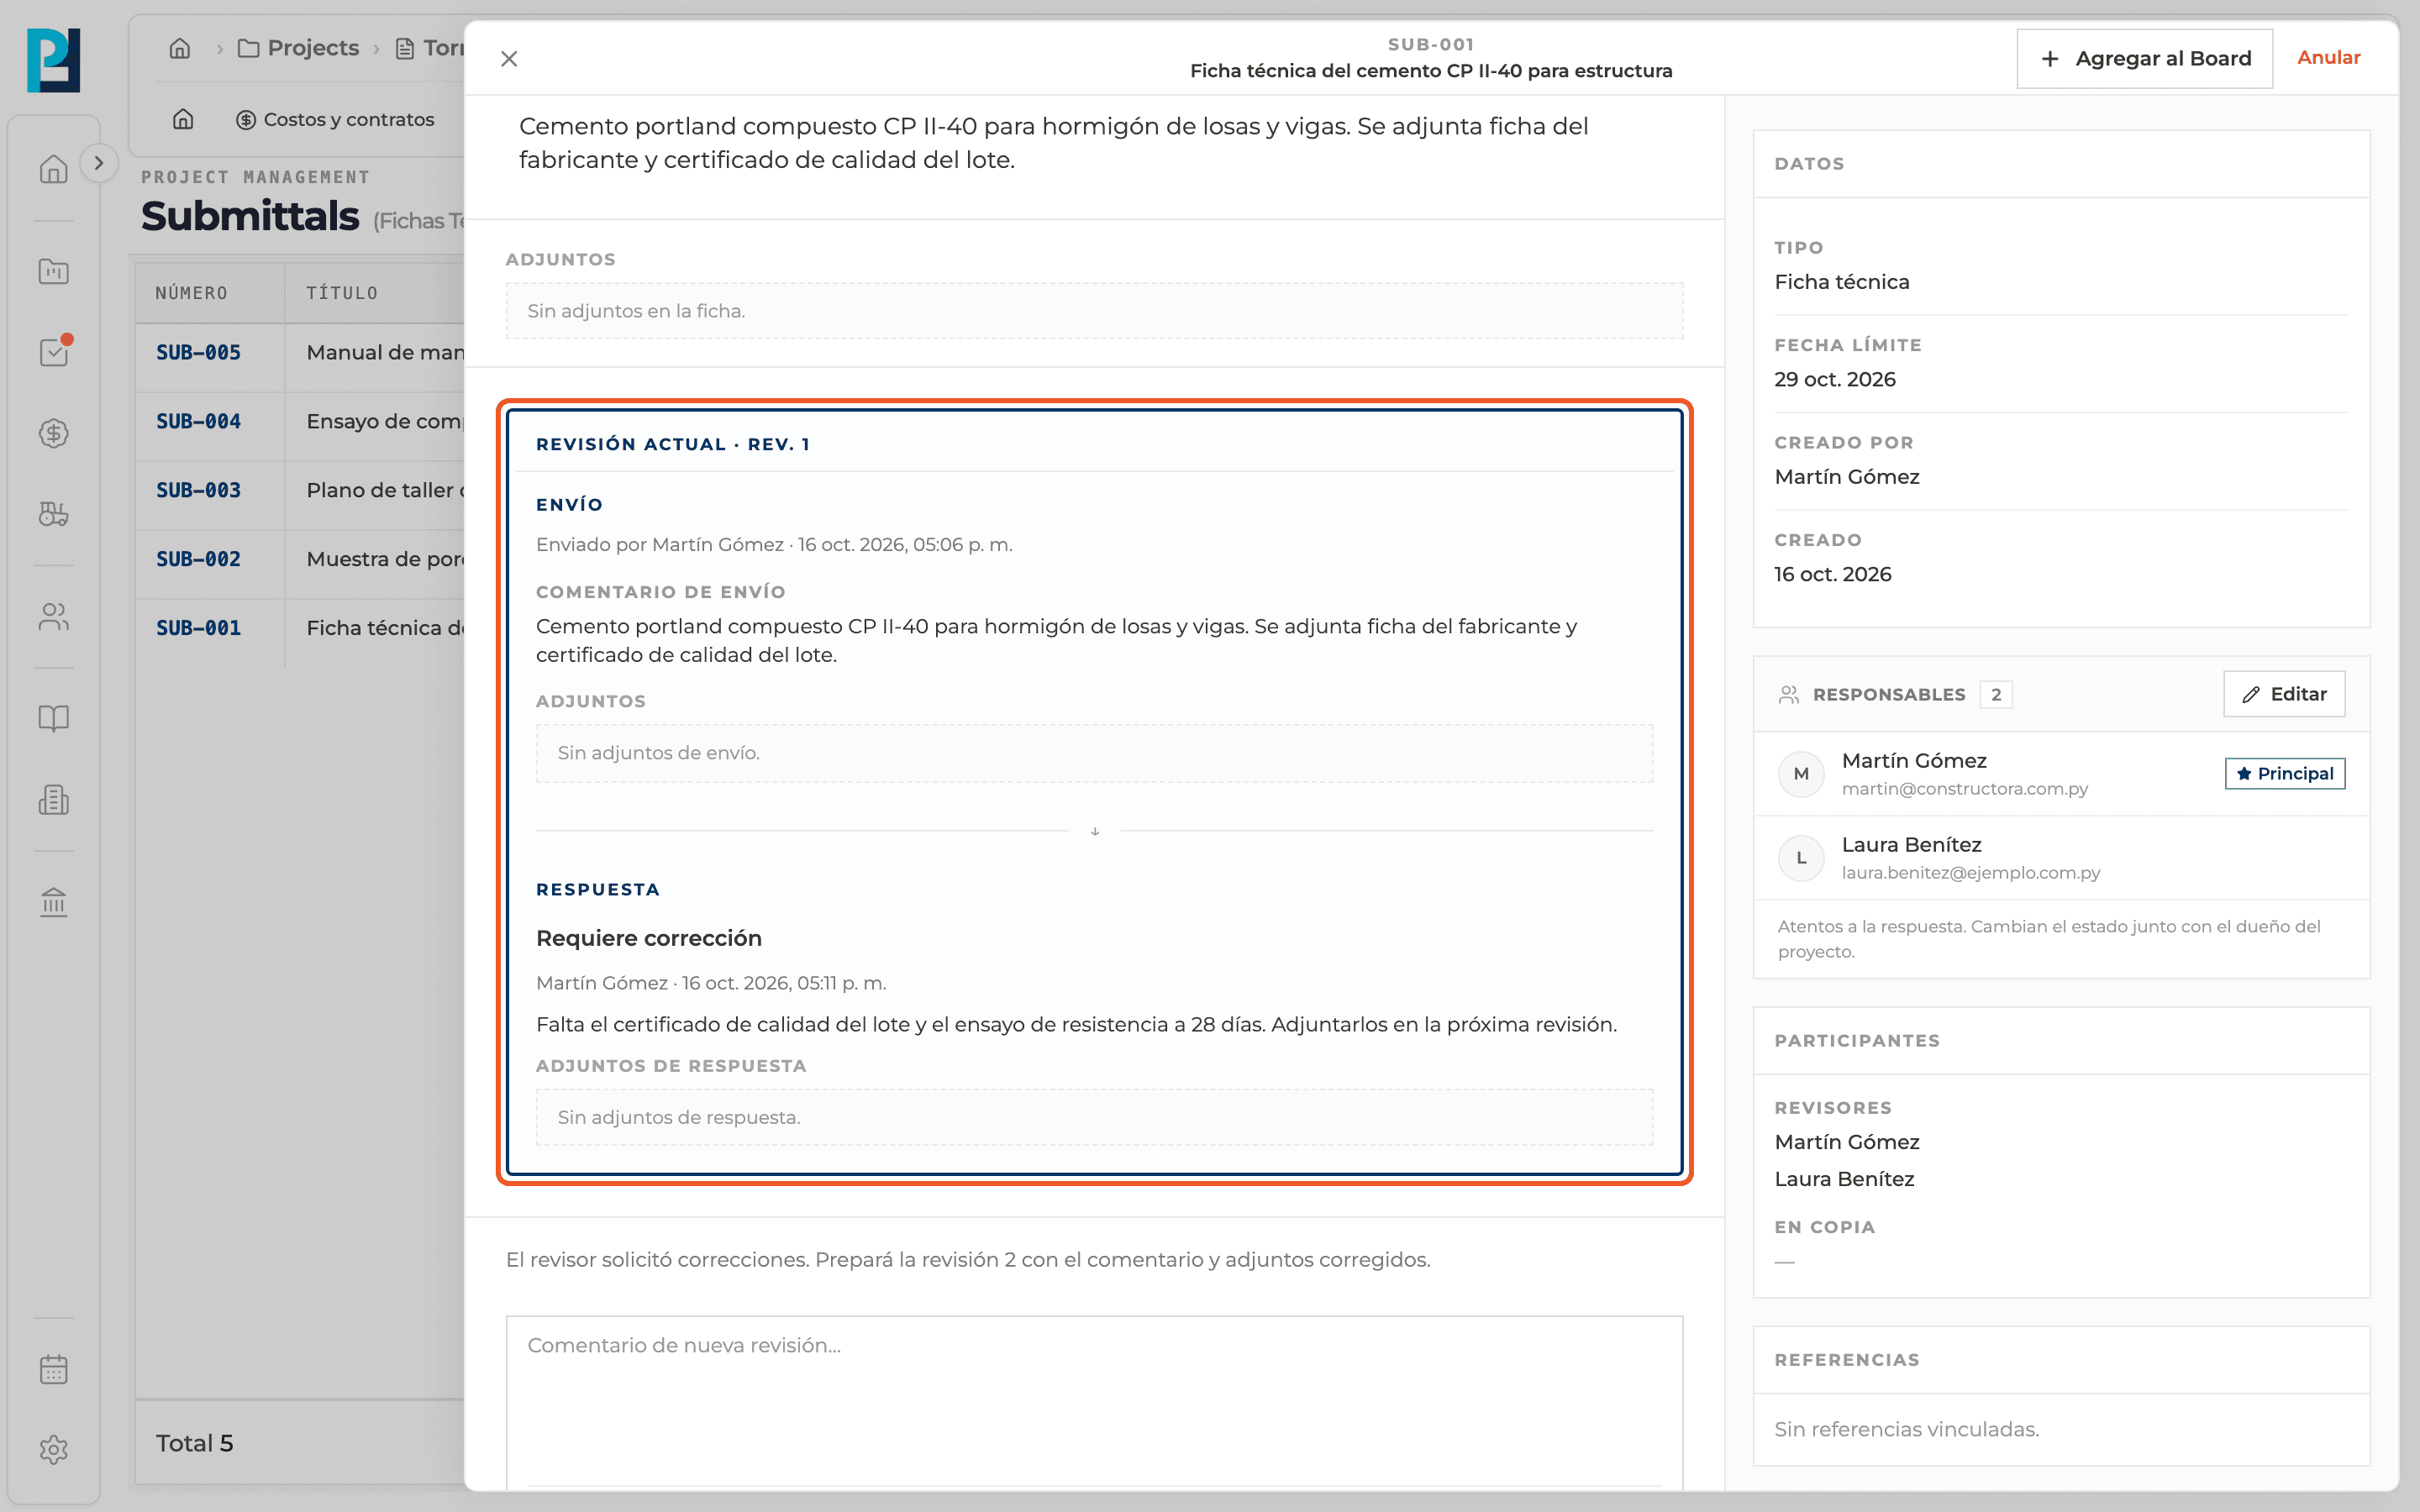Click the Sin adjuntos de respuesta box
Screen dimensions: 2420x1512
pyautogui.click(x=1094, y=1117)
